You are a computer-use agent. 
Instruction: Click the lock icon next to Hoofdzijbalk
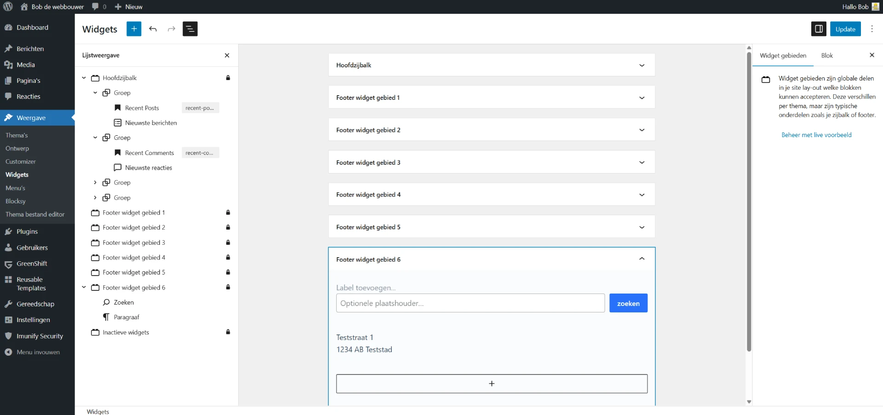click(x=228, y=78)
